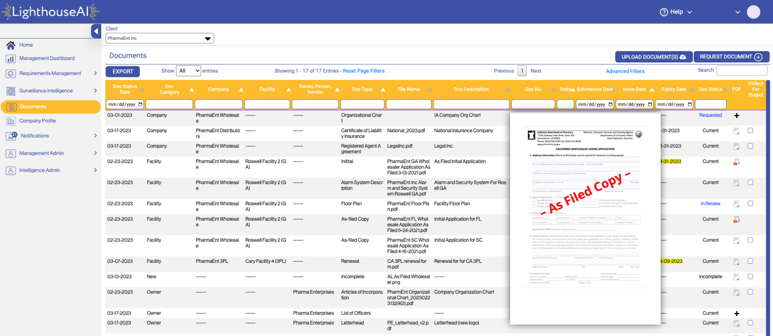Expand the Surveillance Intelligence submenu chevron
Screen dimensions: 773x336
(95, 91)
